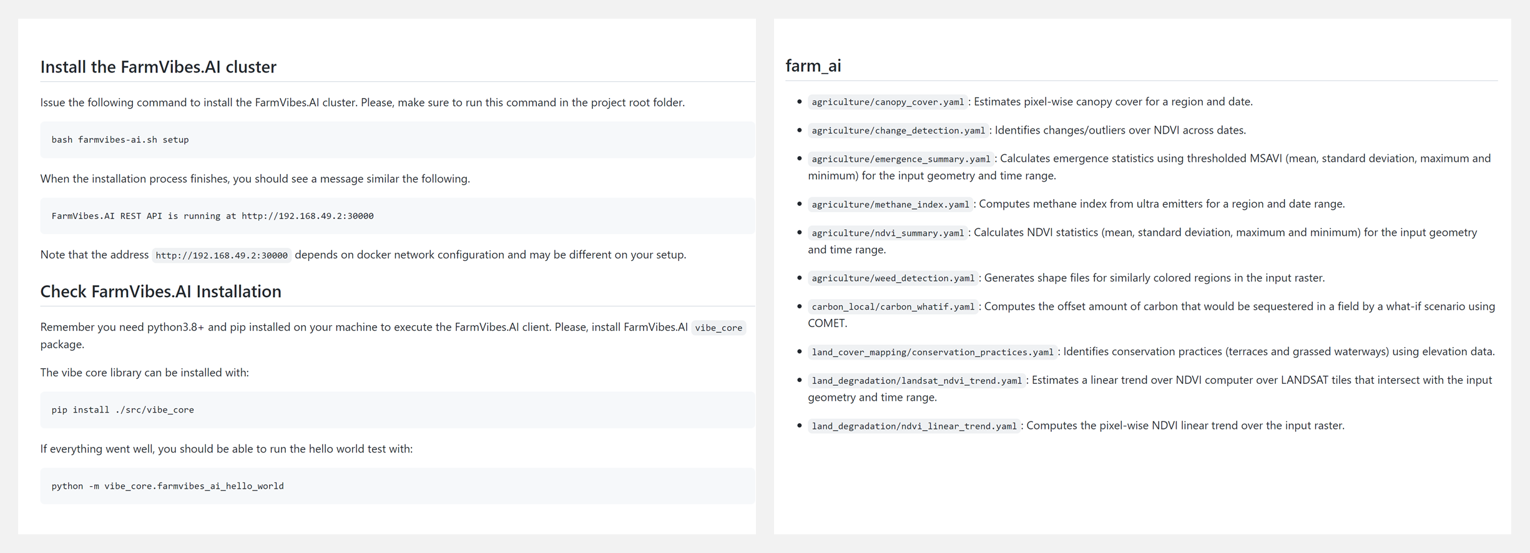Image resolution: width=1530 pixels, height=553 pixels.
Task: Click carbon_local/carbon_whatif.yaml workflow name
Action: (893, 306)
